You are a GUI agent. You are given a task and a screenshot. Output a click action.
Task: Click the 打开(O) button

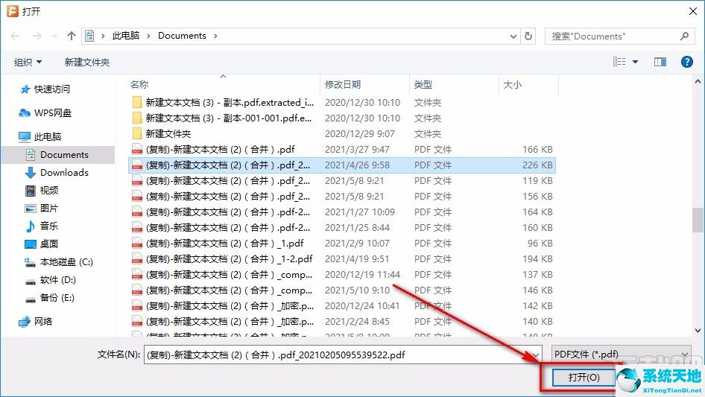(584, 377)
